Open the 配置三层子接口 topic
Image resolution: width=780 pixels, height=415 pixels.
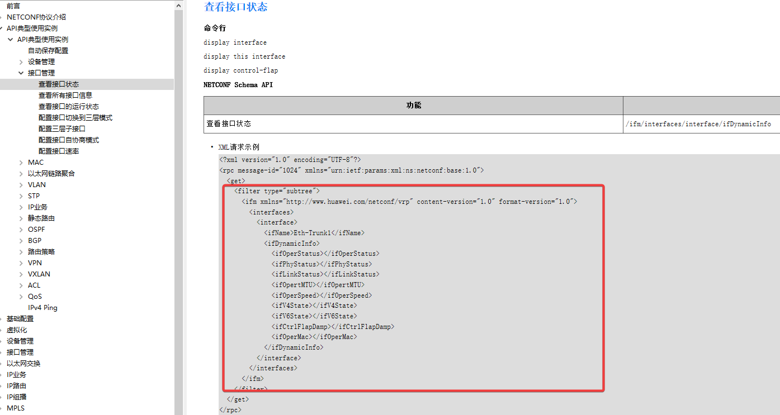coord(62,129)
